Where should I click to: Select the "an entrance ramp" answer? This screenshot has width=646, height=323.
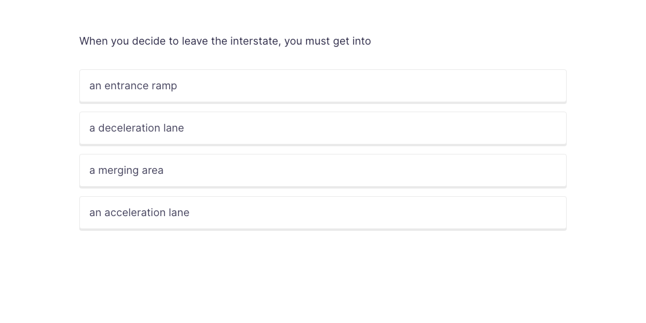tap(322, 86)
